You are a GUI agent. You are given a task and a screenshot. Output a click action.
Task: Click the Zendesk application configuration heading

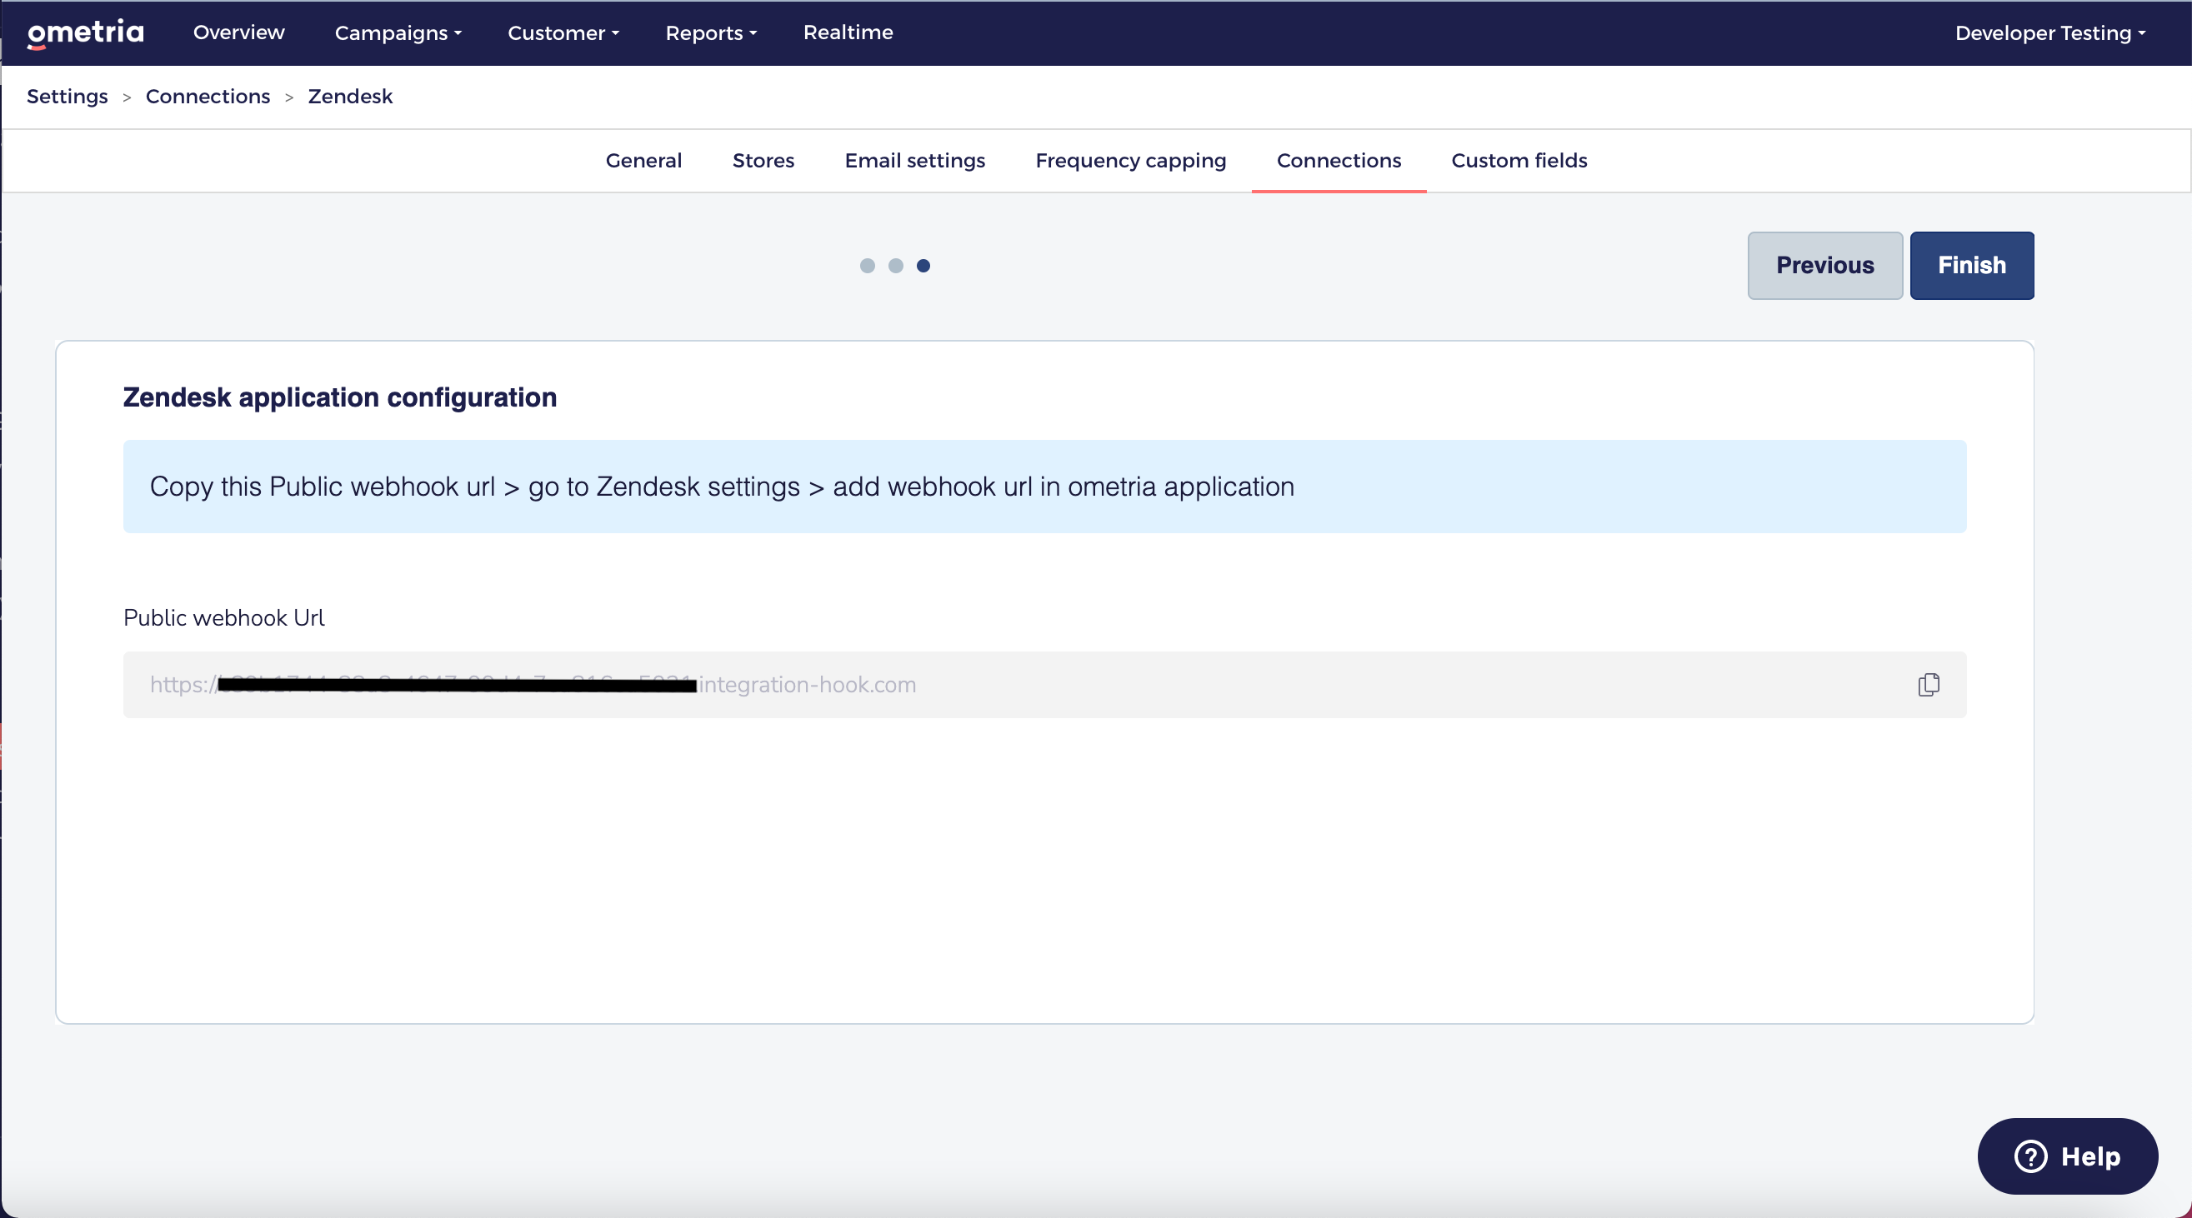tap(339, 397)
